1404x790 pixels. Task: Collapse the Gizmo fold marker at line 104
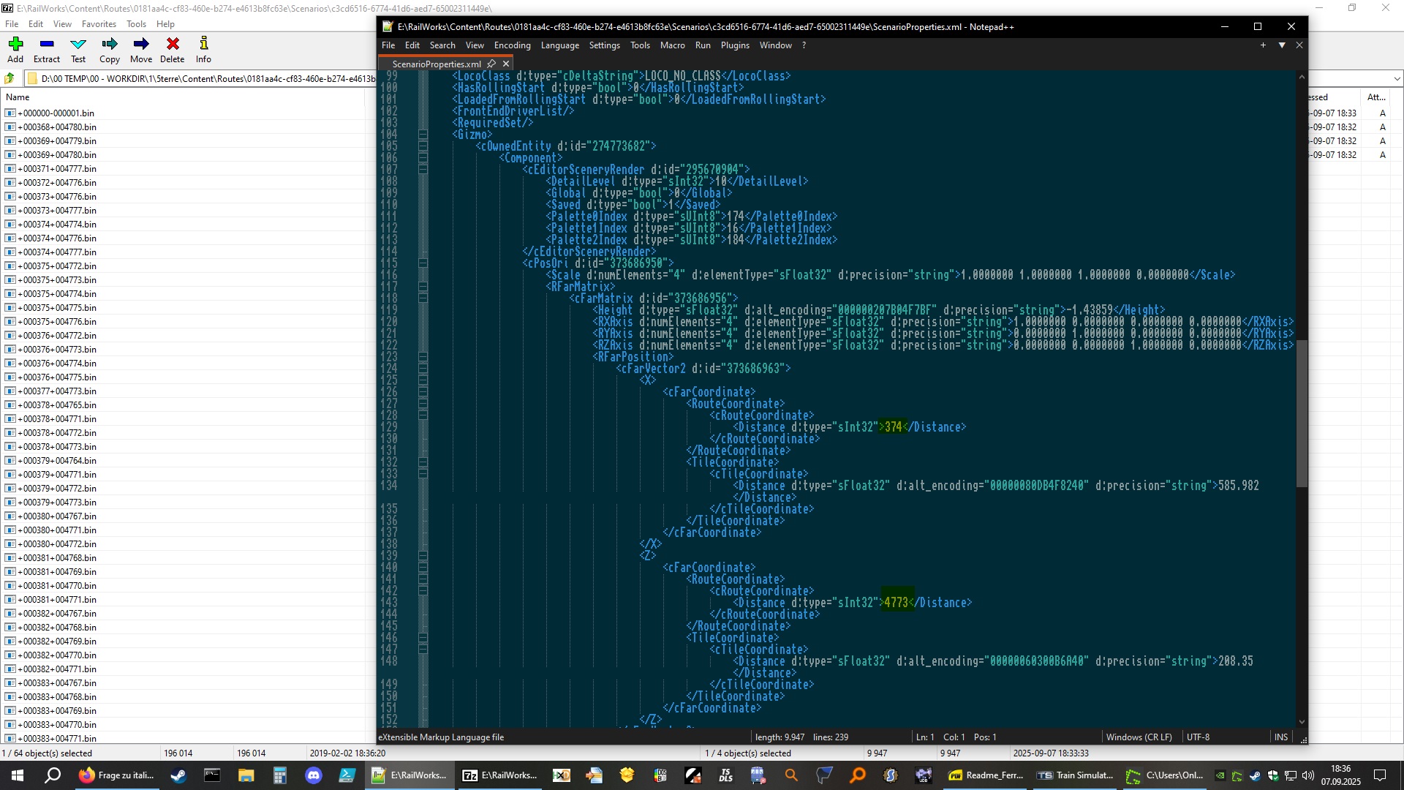click(x=423, y=135)
